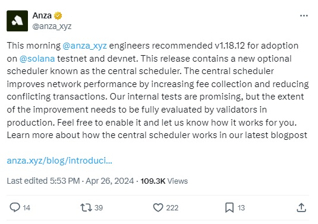
Task: Click the repost arrows icon
Action: click(x=86, y=207)
